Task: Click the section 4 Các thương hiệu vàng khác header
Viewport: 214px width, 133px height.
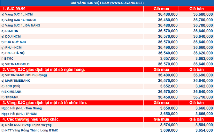Action: coord(31,119)
